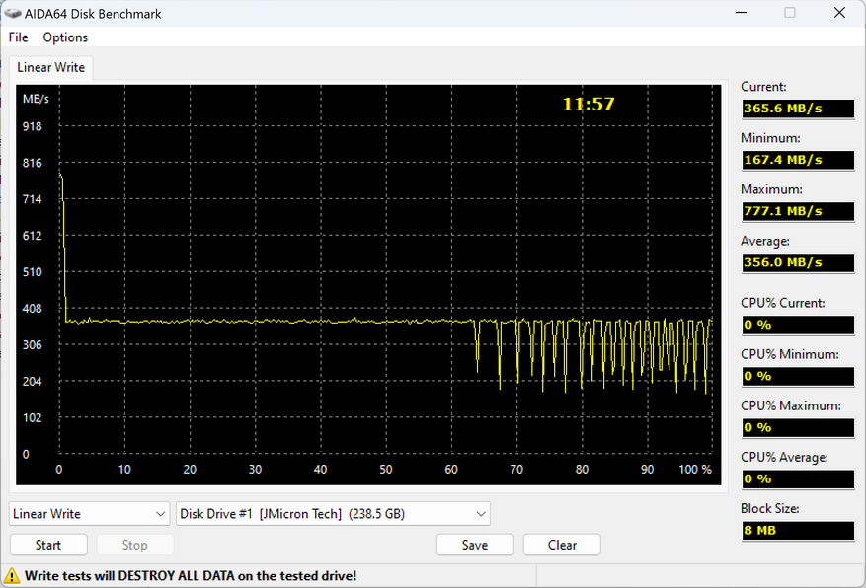Close the AIDA64 Disk Benchmark window
Viewport: 866px width, 588px height.
[x=839, y=13]
